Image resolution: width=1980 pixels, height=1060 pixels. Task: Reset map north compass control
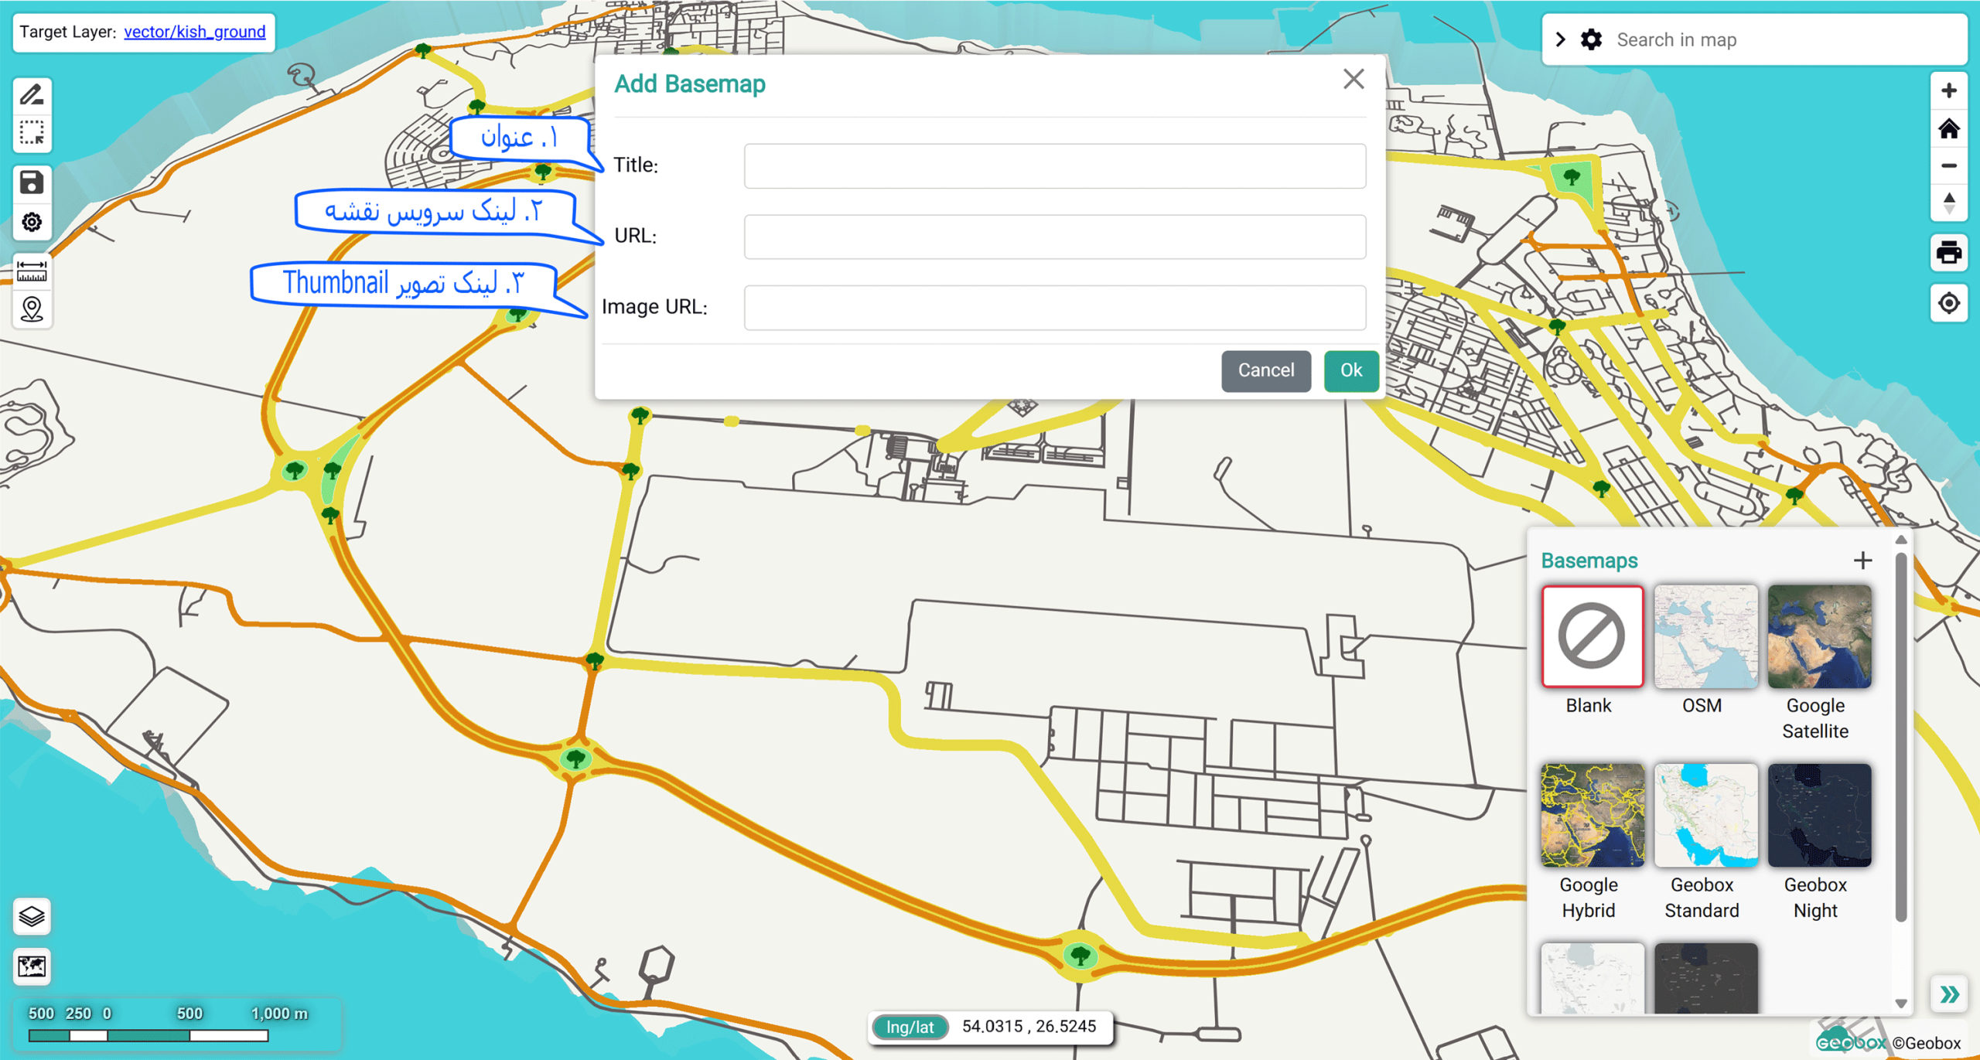[1948, 203]
